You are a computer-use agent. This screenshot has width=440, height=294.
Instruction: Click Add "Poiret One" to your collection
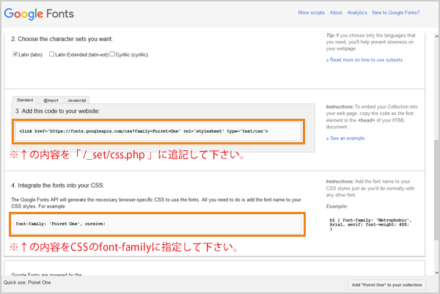pos(387,284)
